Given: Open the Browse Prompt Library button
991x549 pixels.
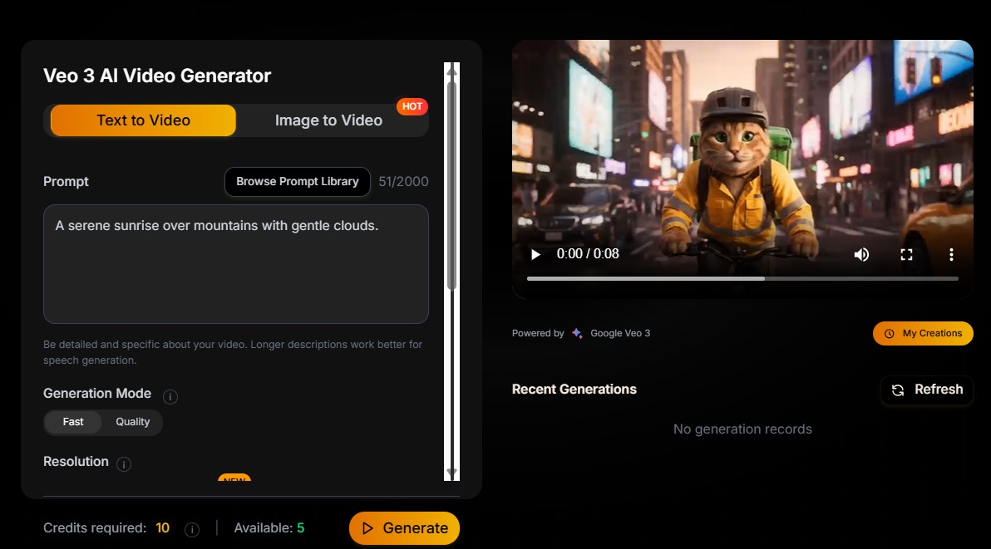Looking at the screenshot, I should pyautogui.click(x=297, y=181).
